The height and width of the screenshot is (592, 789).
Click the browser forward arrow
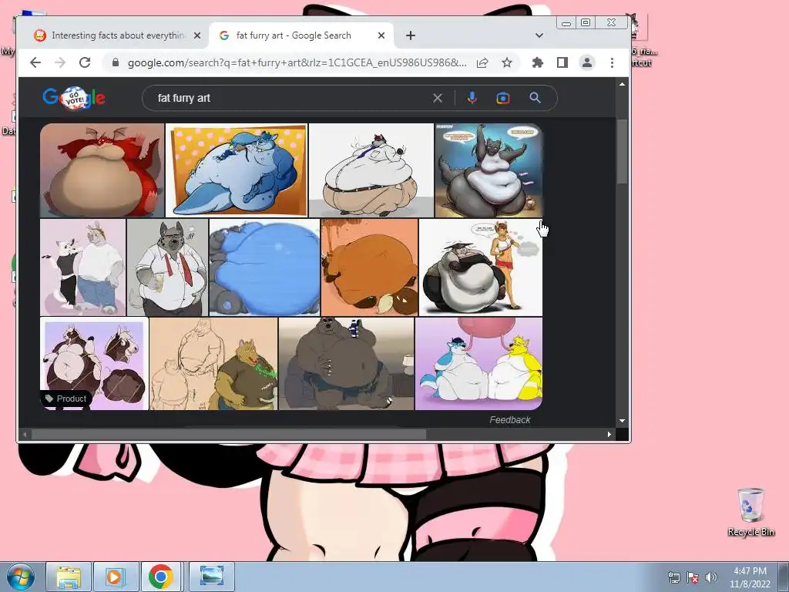60,62
